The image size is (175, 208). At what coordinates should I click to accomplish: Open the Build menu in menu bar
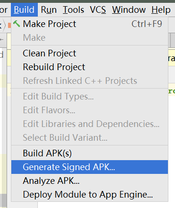click(24, 10)
